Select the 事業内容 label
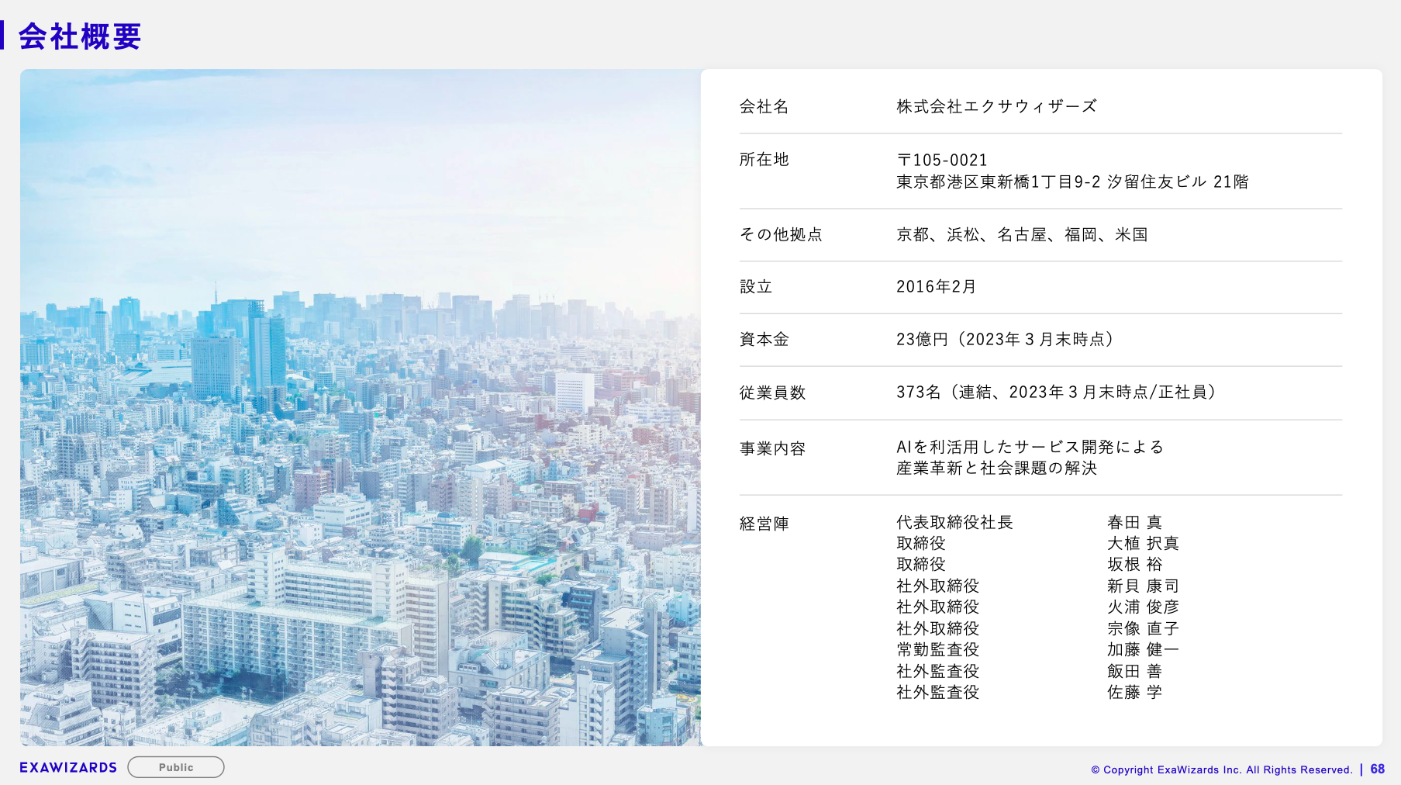The width and height of the screenshot is (1401, 785). pos(772,448)
